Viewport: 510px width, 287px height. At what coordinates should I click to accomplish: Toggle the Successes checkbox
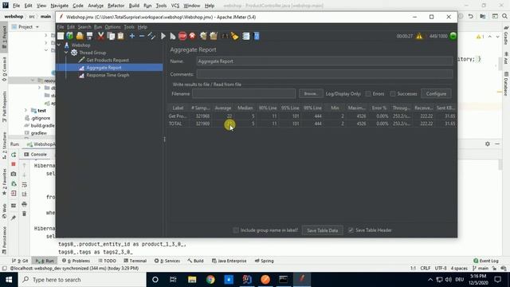coord(393,94)
